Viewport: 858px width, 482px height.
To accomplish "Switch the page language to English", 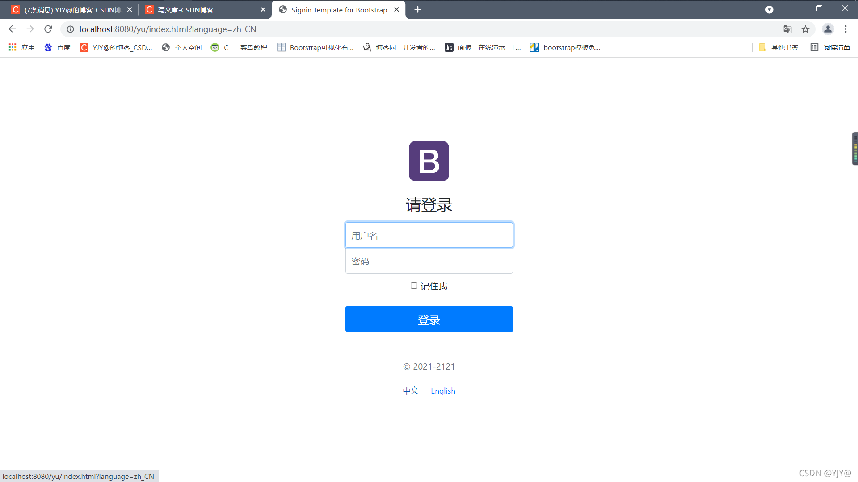I will pos(443,391).
